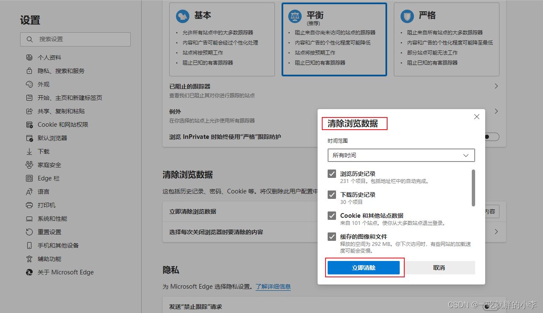This screenshot has width=543, height=313.
Task: Click the dialog's vertical scrollbar
Action: click(473, 188)
